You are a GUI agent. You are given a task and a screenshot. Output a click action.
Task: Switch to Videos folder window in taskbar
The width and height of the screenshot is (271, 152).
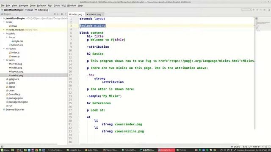(181, 150)
